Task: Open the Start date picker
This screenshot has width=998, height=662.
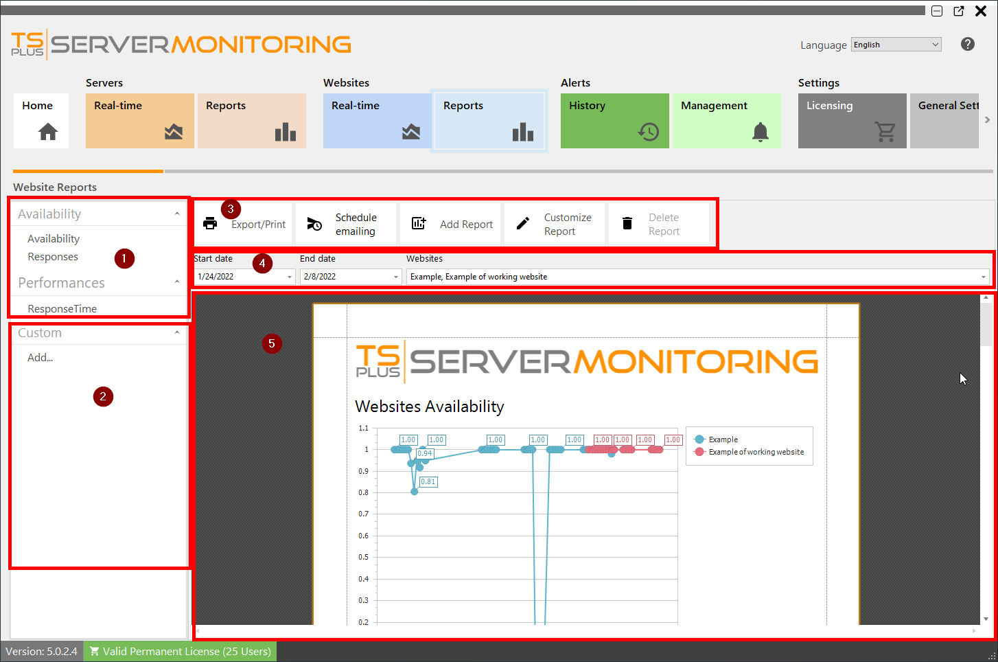Action: tap(289, 276)
